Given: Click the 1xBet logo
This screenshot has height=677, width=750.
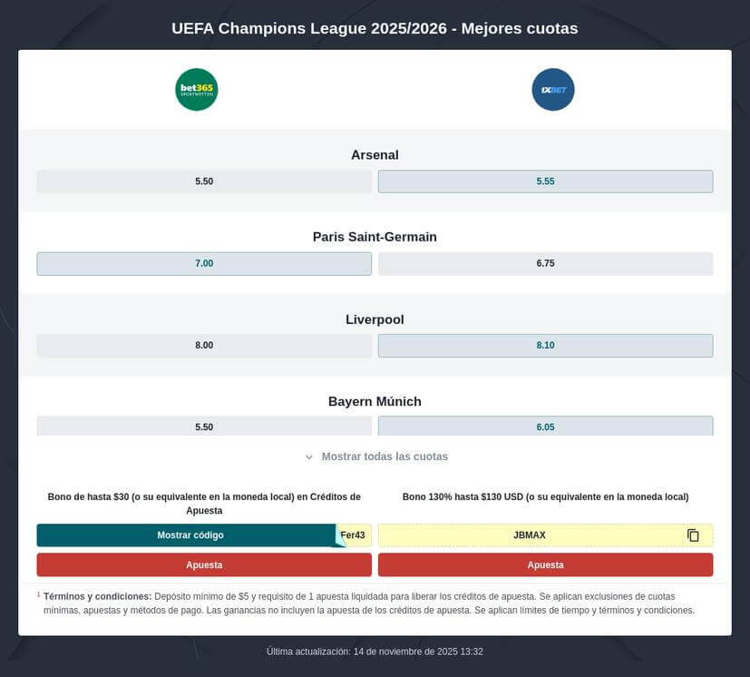Looking at the screenshot, I should pyautogui.click(x=553, y=89).
